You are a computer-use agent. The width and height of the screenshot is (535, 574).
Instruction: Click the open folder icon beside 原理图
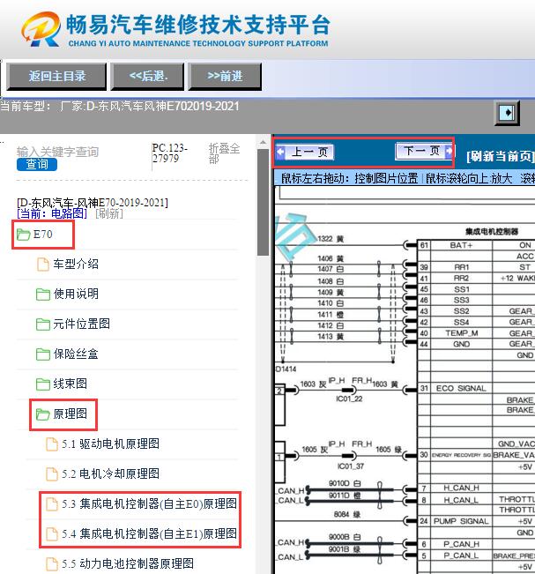coord(43,414)
